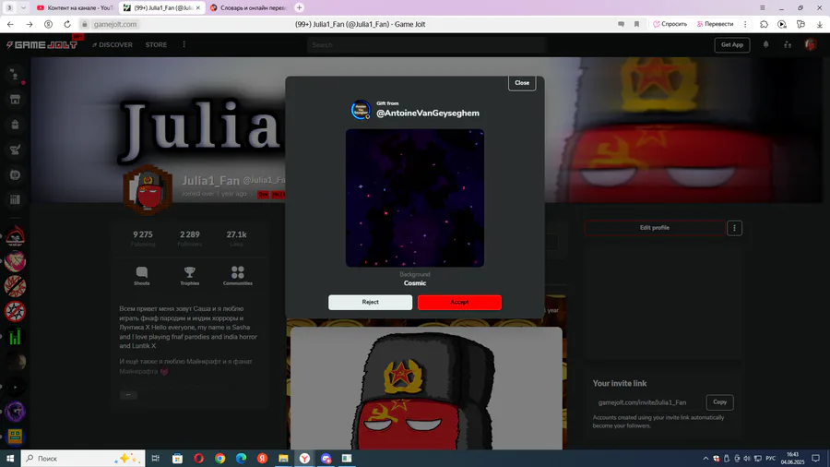Go back in the browser
Viewport: 830px width, 467px height.
pos(10,24)
